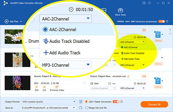Click custom profile icon beside Output Format
The height and width of the screenshot is (112, 173).
81,102
